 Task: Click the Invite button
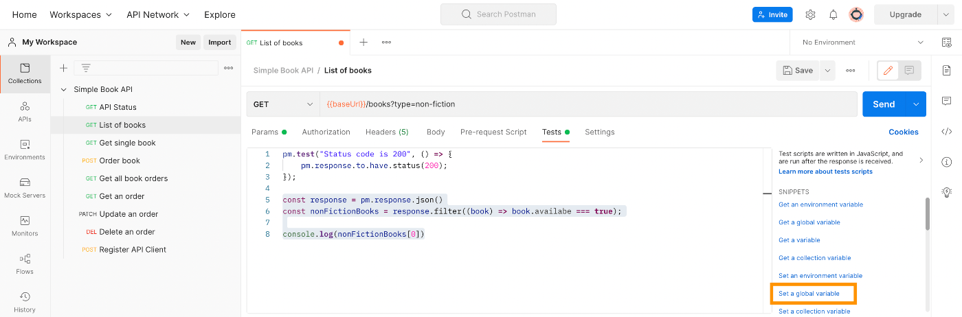772,14
